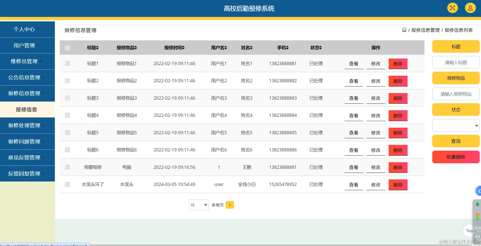Check the row for 标题2
This screenshot has width=481, height=246.
(67, 81)
